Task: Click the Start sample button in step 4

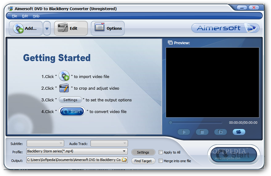Action: click(x=72, y=111)
